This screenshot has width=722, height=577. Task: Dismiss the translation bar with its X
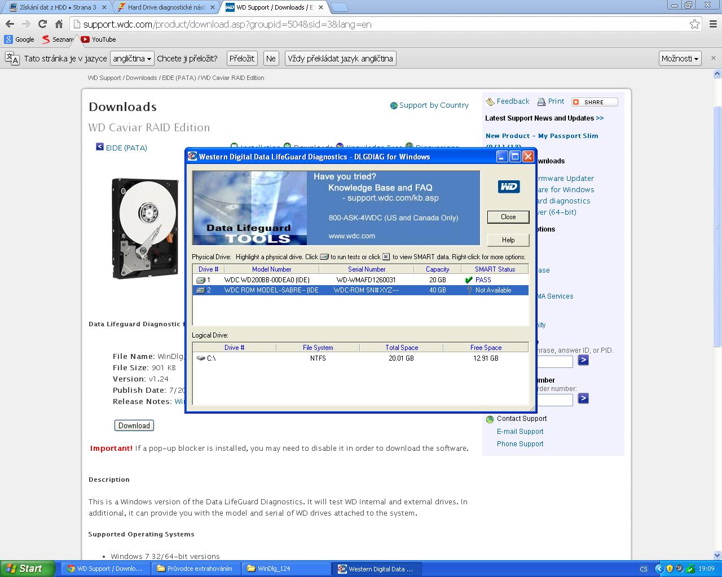point(713,58)
